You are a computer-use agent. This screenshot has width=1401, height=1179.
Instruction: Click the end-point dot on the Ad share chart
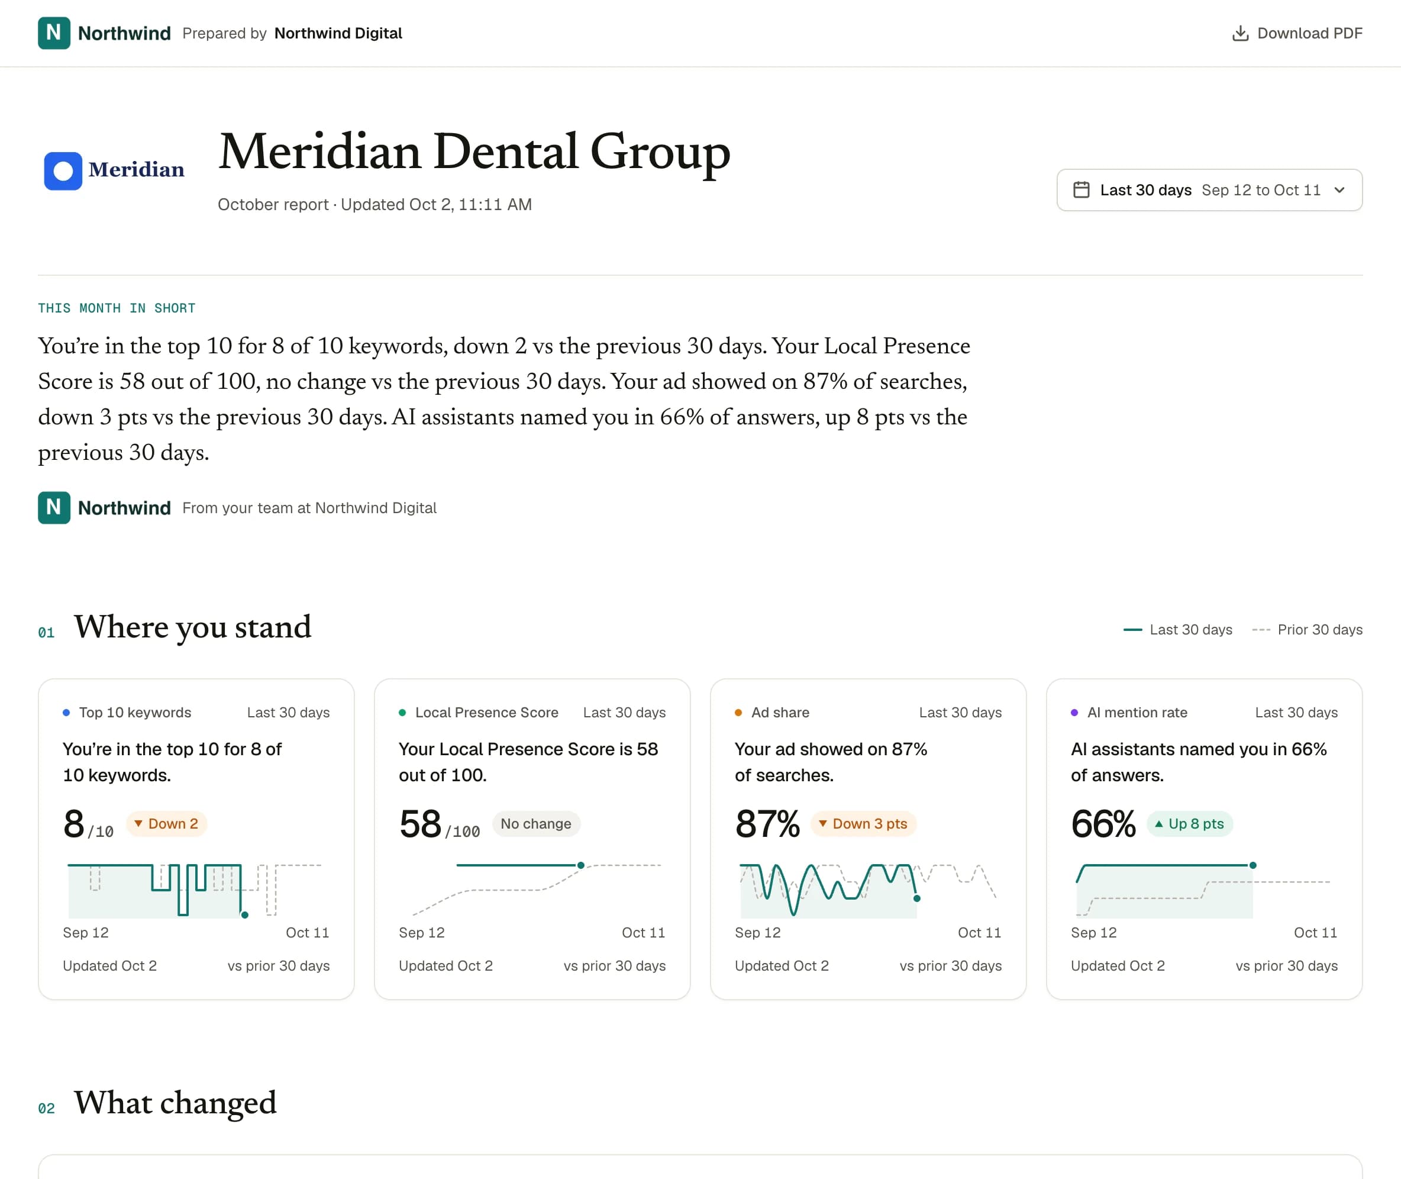tap(916, 898)
